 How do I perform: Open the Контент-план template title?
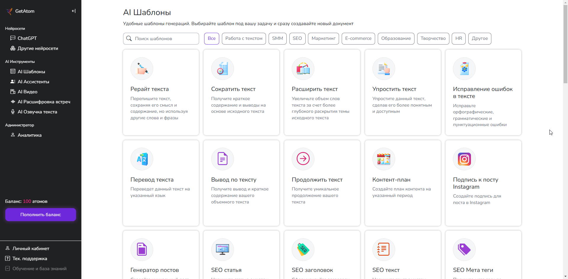(x=391, y=180)
